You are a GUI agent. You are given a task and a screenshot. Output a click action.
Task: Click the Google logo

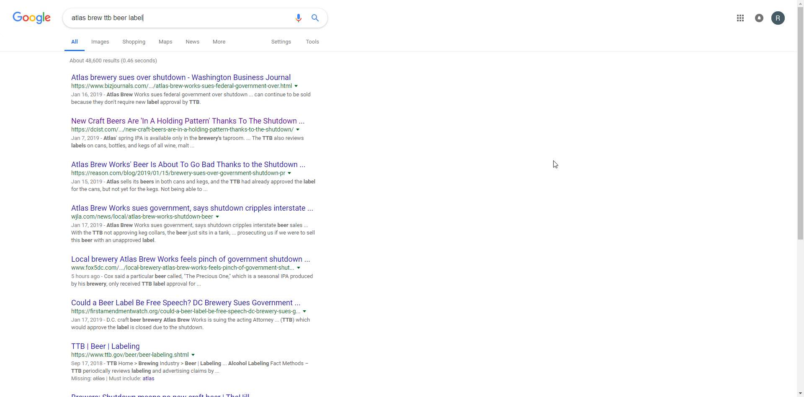click(31, 18)
